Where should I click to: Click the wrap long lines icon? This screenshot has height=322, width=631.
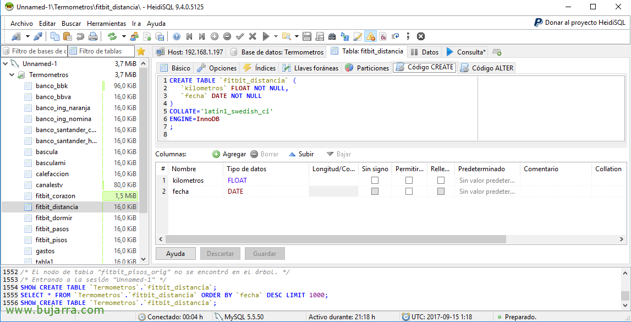tap(396, 37)
